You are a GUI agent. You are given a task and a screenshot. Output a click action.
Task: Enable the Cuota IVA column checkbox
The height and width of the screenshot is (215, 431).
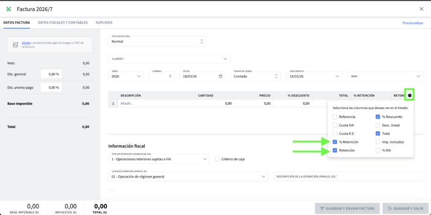click(x=334, y=125)
